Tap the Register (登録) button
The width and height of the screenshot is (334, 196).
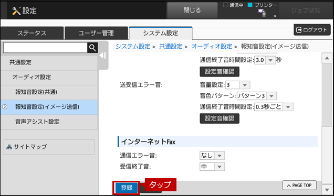[127, 188]
